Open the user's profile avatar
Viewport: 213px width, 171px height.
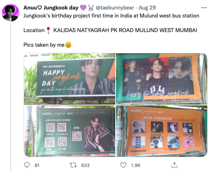click(11, 13)
